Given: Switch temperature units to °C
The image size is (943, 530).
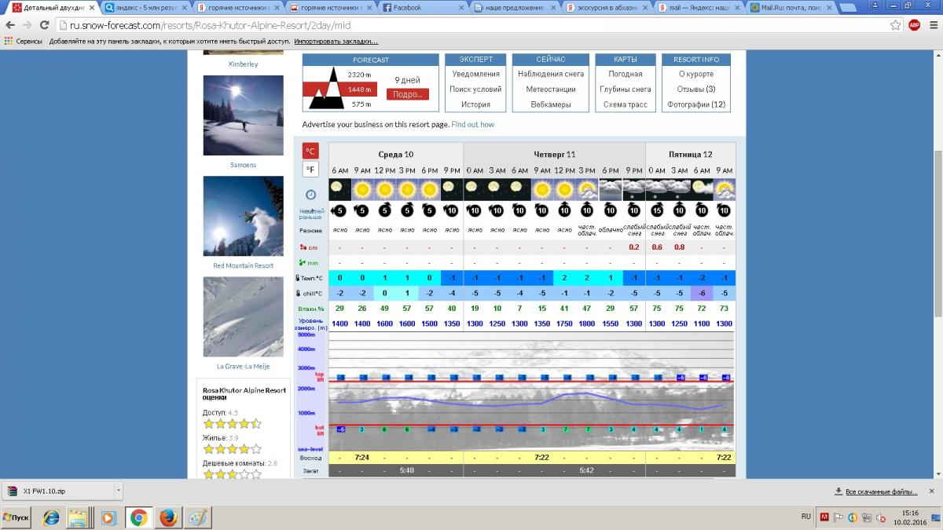Looking at the screenshot, I should (311, 151).
